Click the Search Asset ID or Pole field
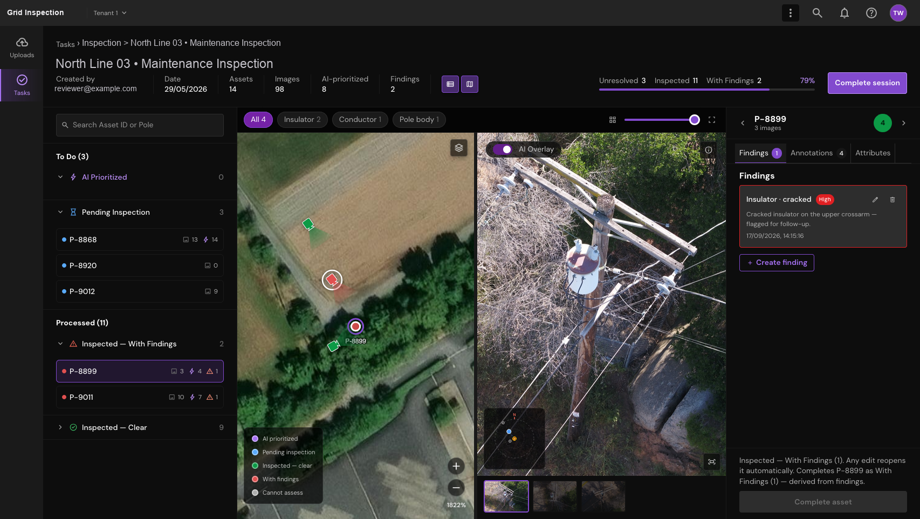This screenshot has height=519, width=920. click(x=140, y=125)
